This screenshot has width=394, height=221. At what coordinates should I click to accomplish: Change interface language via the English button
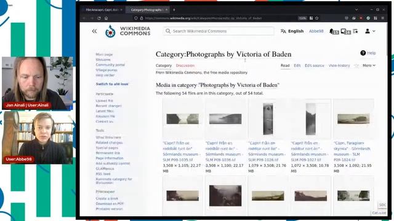pos(292,31)
